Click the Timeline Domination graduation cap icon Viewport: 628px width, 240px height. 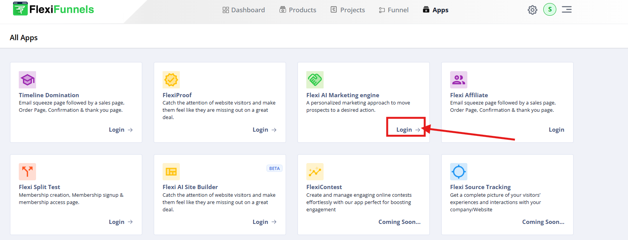tap(27, 80)
